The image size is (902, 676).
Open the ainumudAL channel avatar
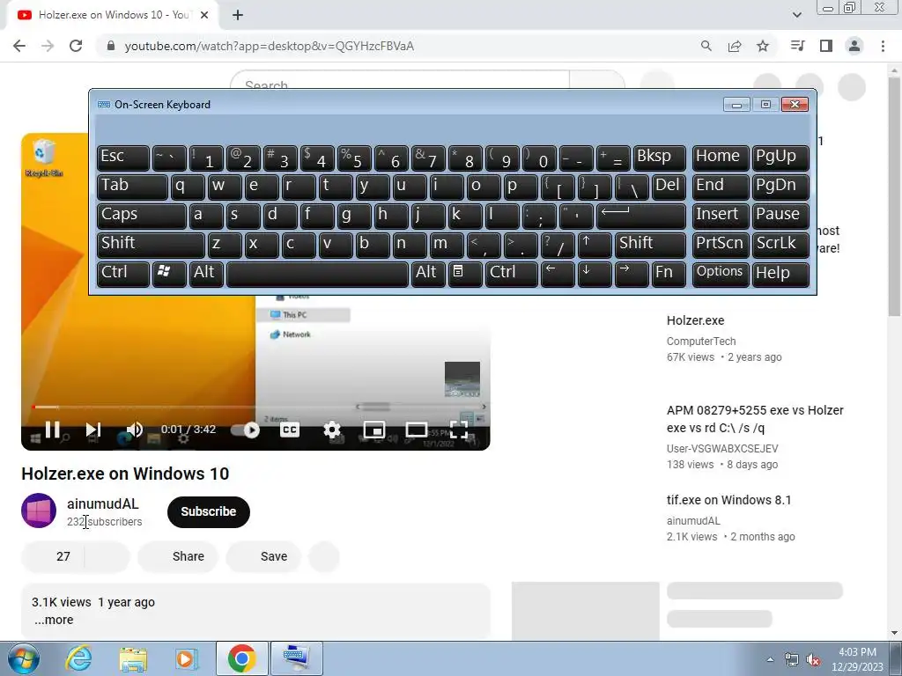39,511
